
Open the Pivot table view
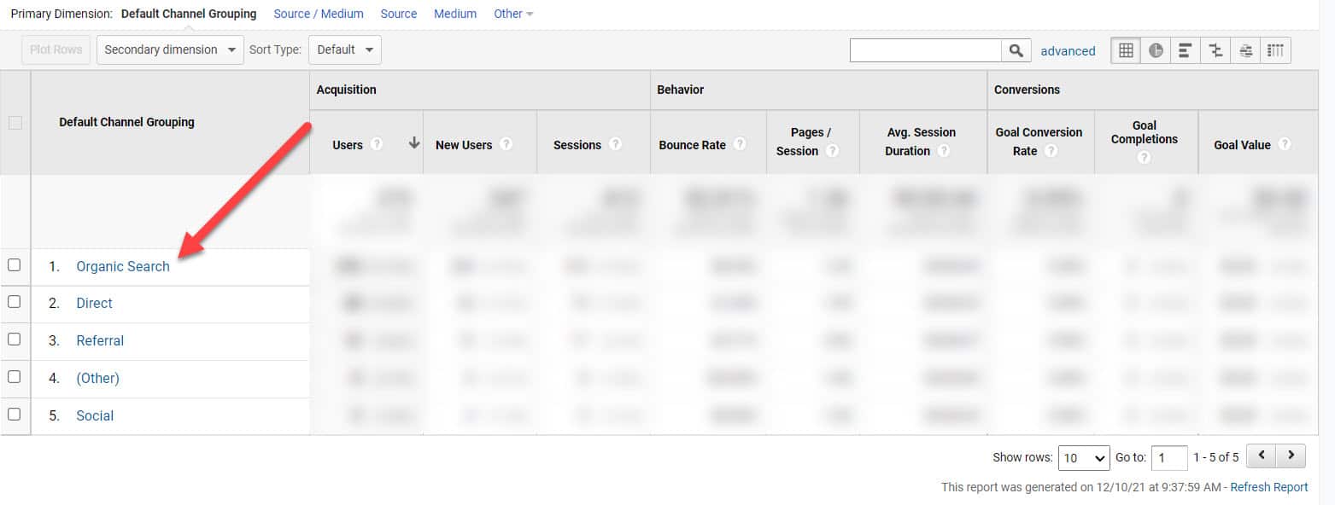[x=1276, y=50]
